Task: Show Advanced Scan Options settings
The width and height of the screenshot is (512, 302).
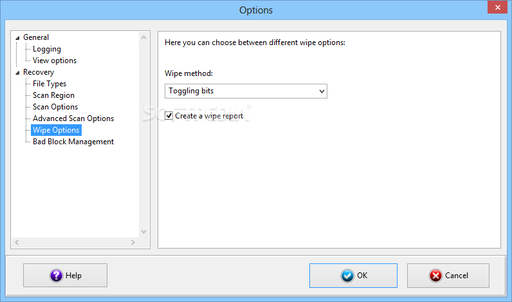Action: point(73,118)
